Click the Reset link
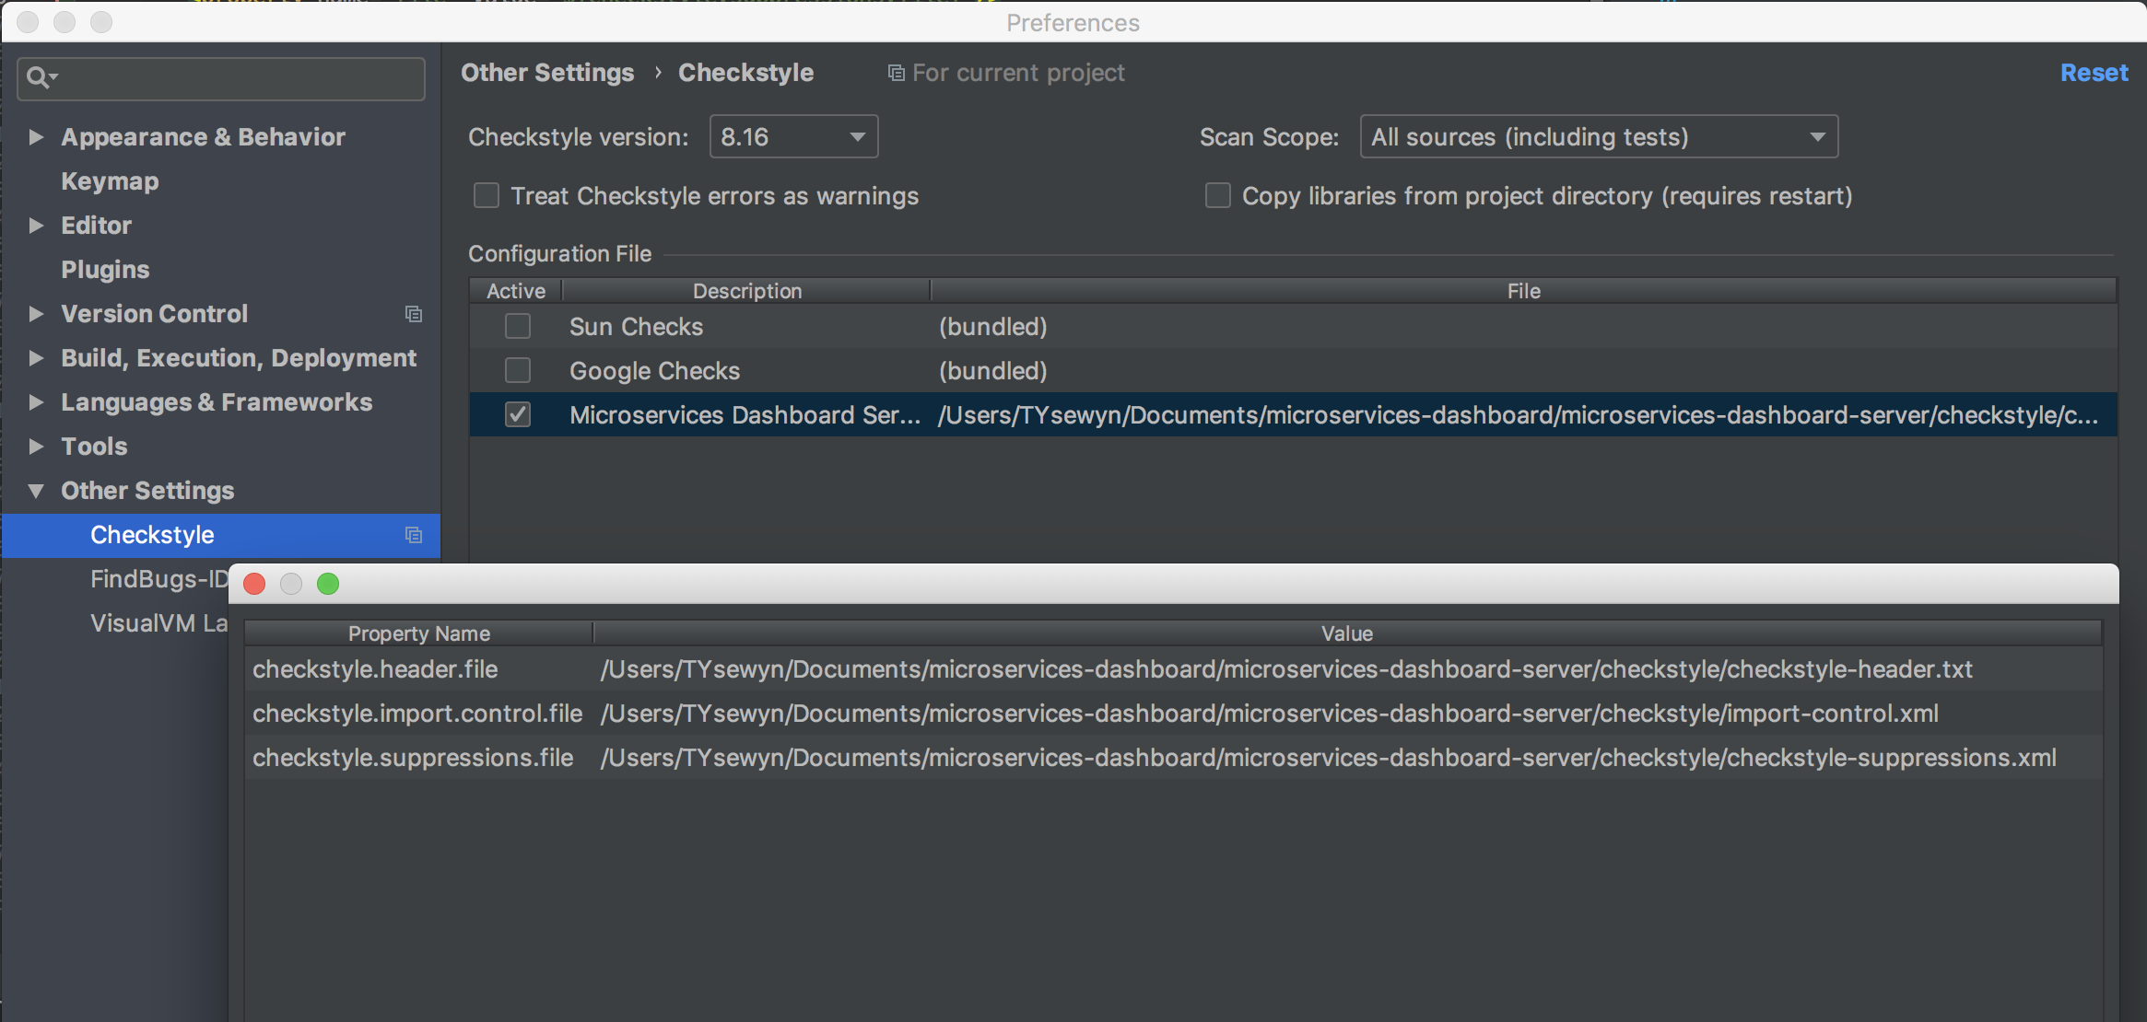The height and width of the screenshot is (1022, 2147). 2094,73
